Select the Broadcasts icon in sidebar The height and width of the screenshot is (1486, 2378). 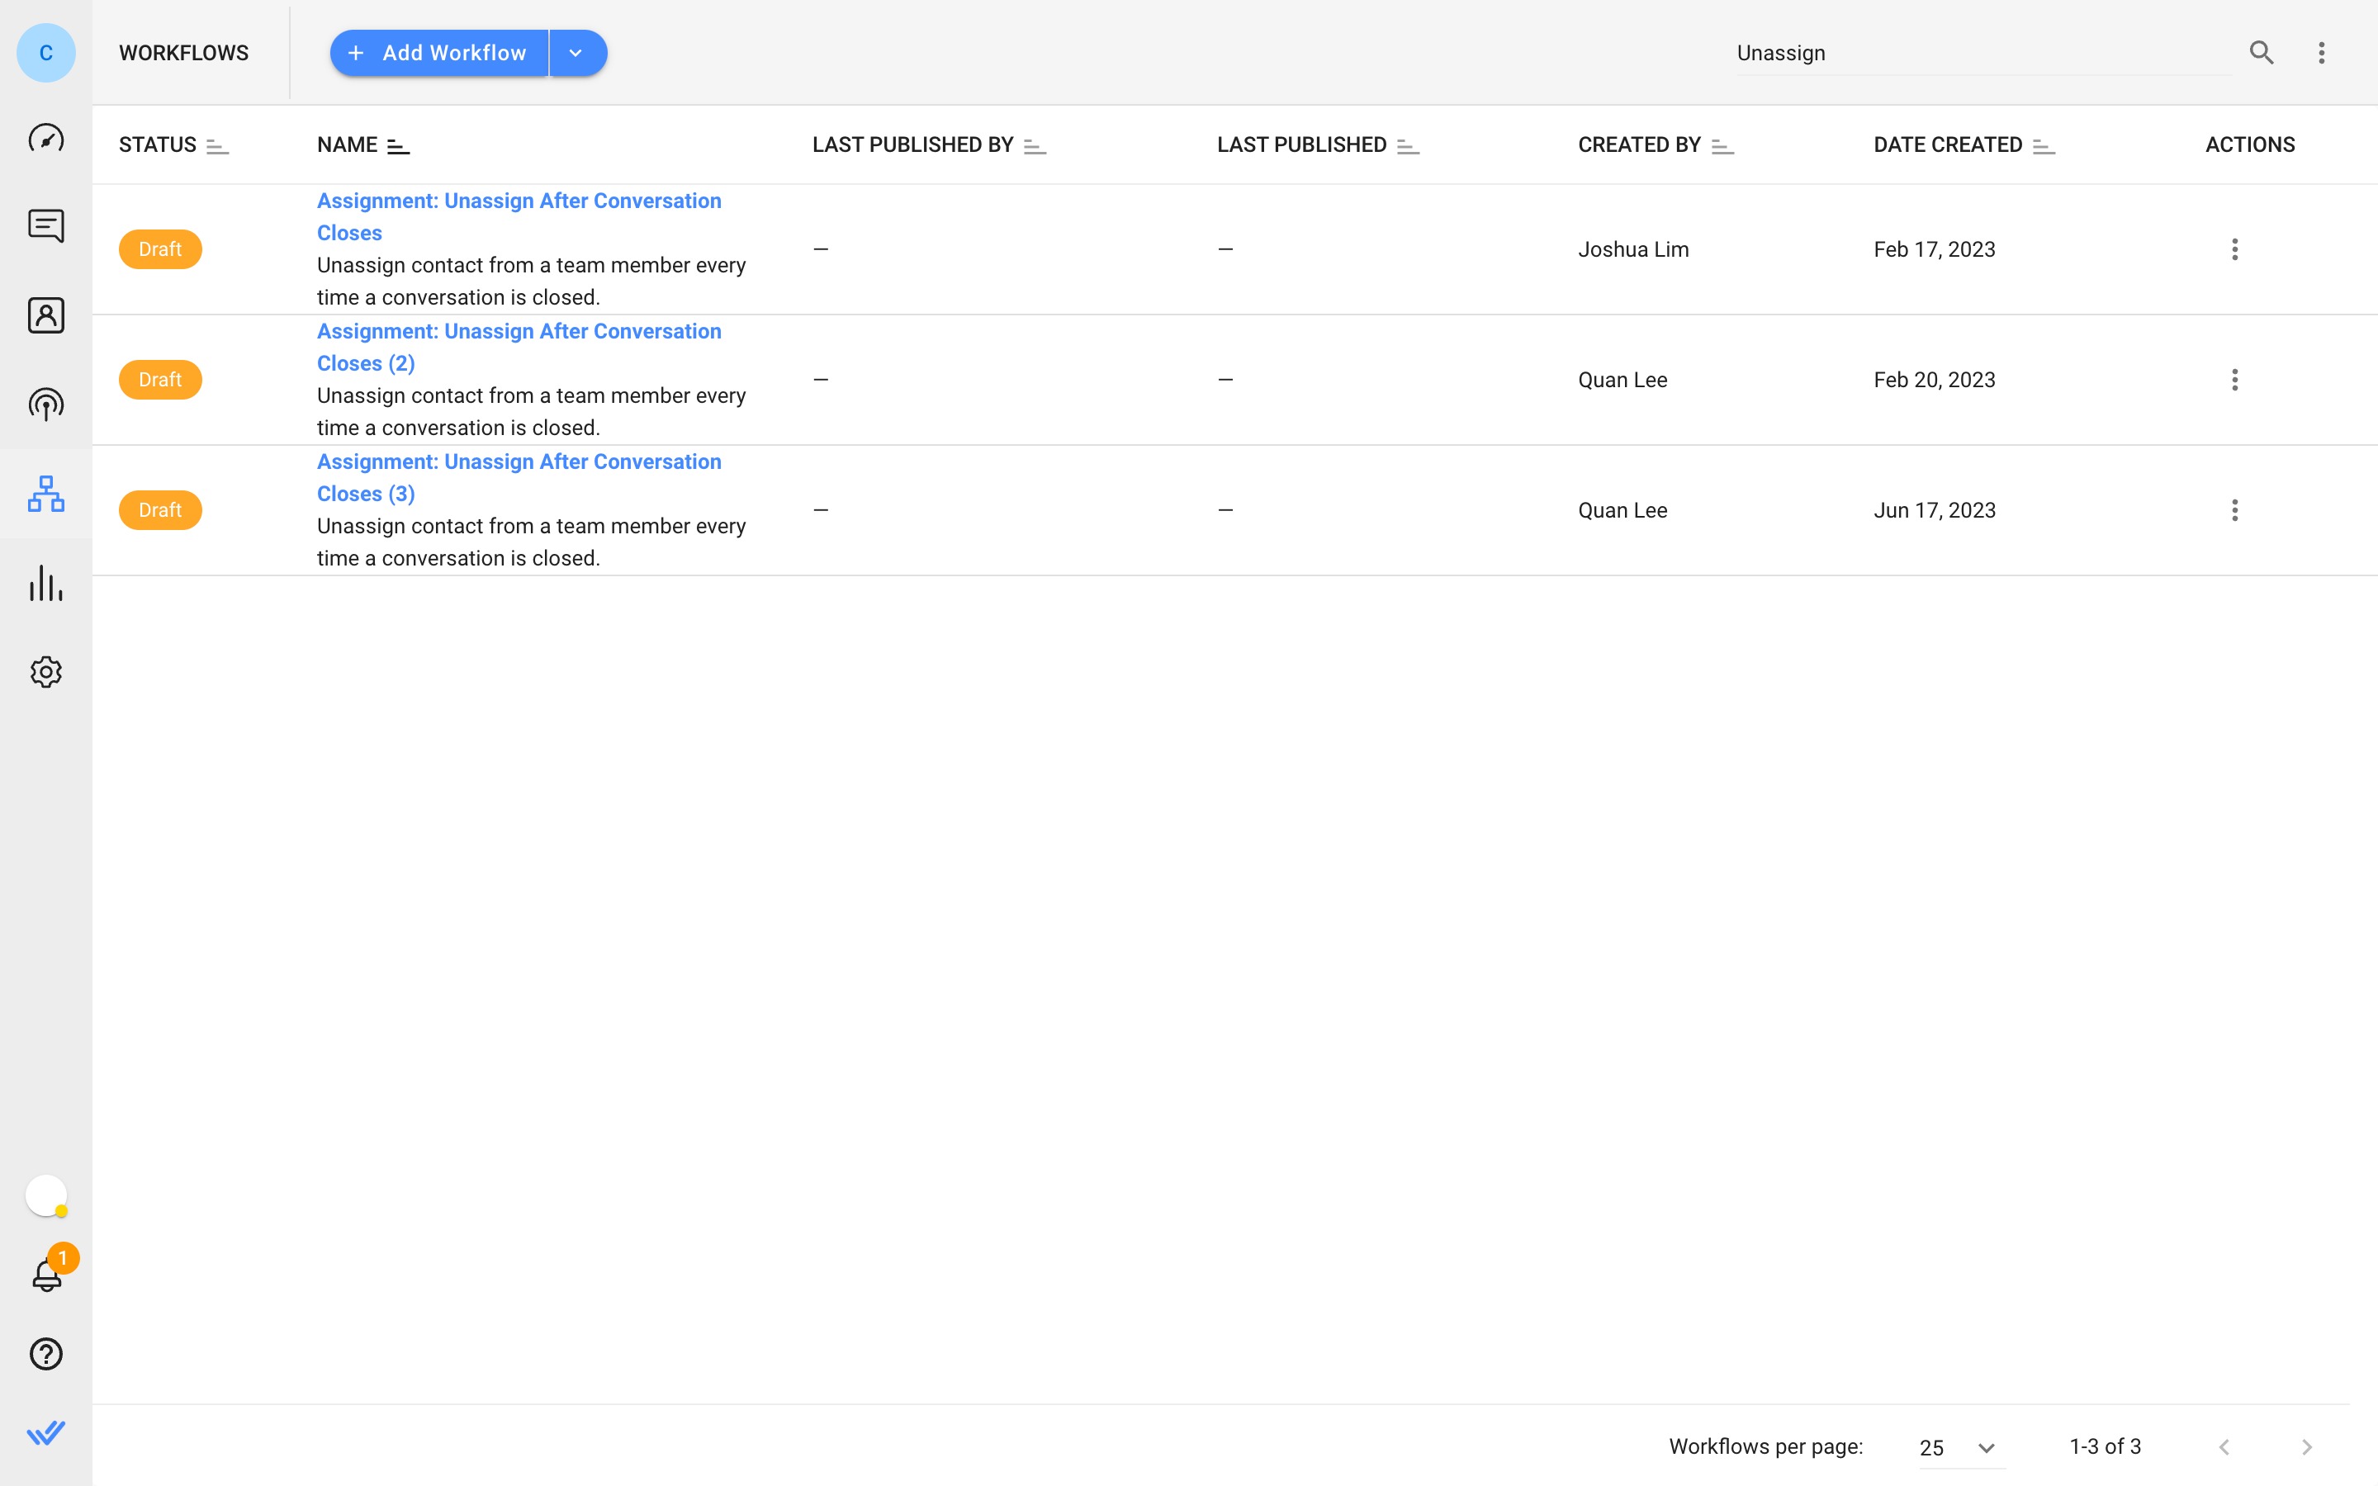click(46, 404)
